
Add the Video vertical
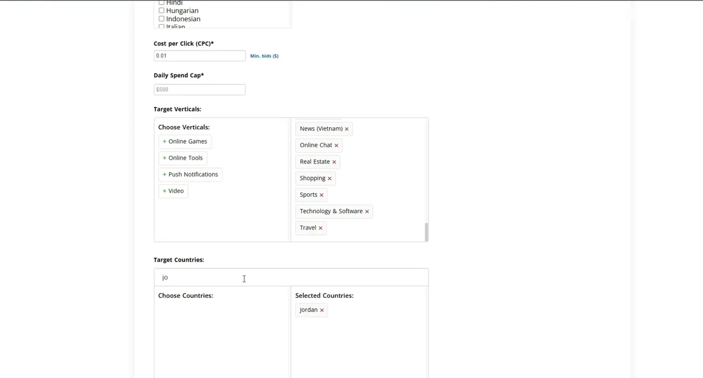[x=173, y=191]
